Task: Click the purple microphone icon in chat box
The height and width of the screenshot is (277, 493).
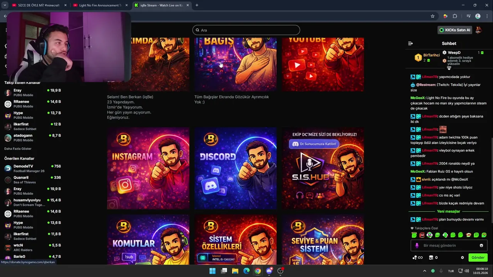Action: click(x=417, y=245)
